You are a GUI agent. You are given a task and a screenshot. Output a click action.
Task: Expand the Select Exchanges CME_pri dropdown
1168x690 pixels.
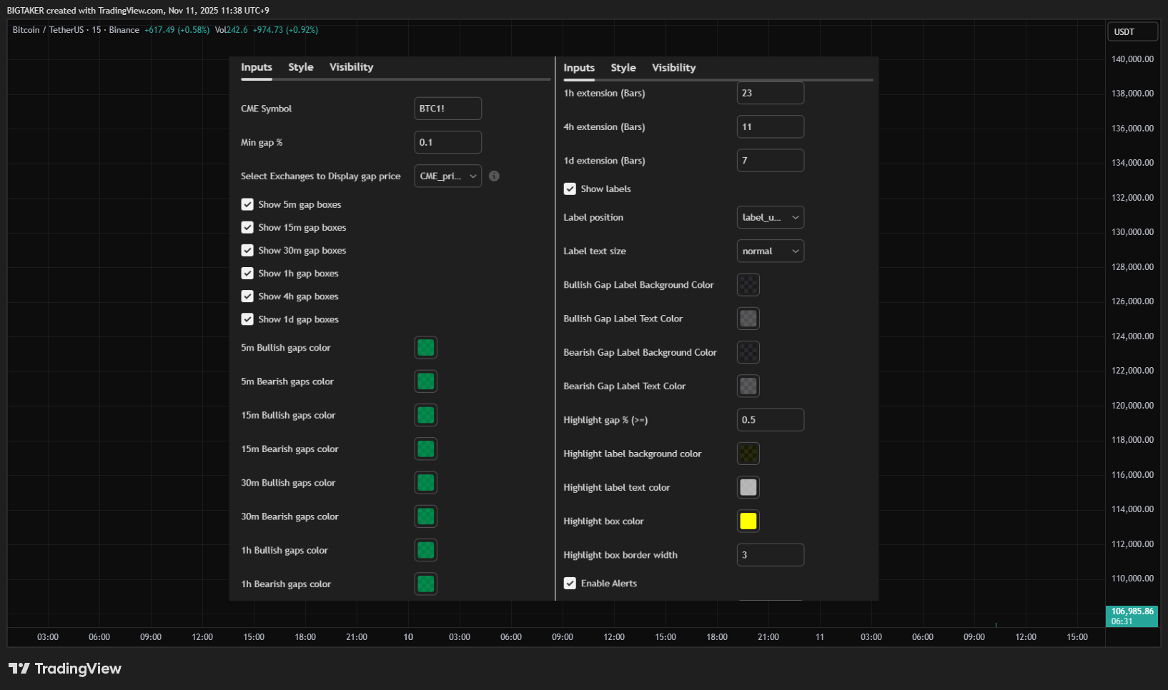point(448,176)
